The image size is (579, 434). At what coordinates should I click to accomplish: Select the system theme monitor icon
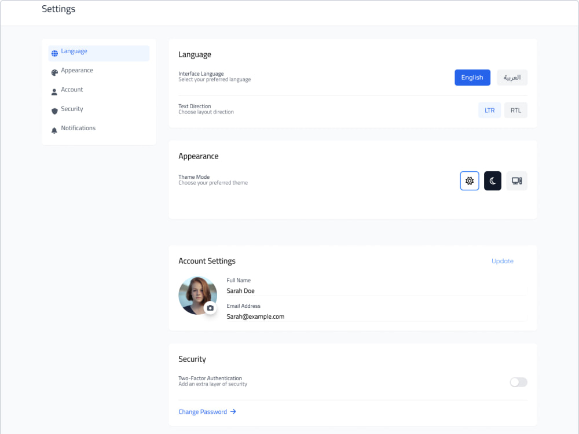[x=516, y=181]
